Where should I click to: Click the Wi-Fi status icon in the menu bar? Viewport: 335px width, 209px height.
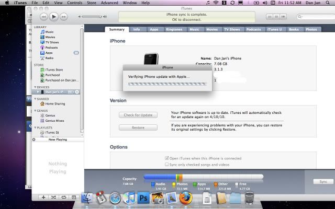click(216, 3)
